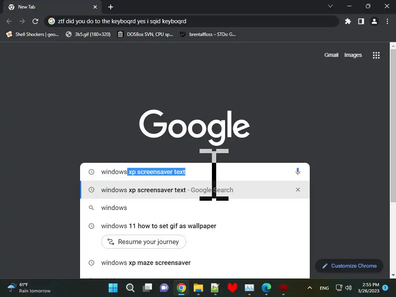Viewport: 396px width, 297px height.
Task: Reload the page with the refresh icon
Action: 35,21
